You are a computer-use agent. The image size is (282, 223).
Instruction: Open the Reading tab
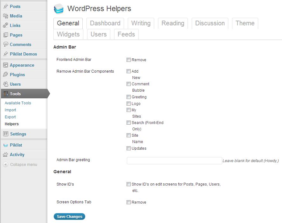click(173, 23)
